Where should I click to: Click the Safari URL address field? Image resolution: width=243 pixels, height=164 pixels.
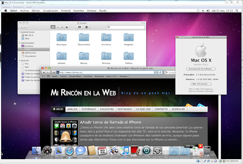pyautogui.click(x=109, y=72)
